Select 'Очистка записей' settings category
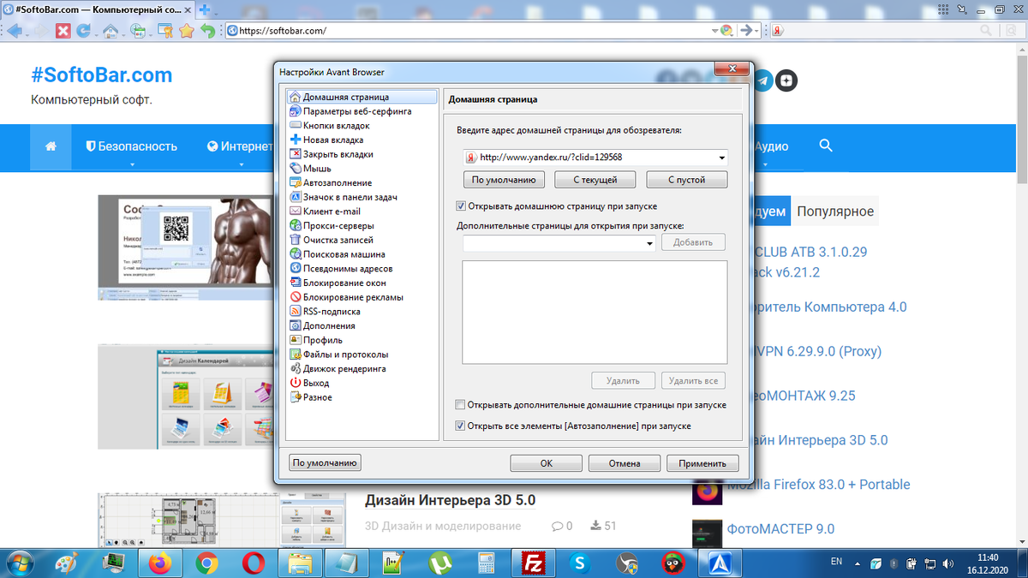Image resolution: width=1028 pixels, height=578 pixels. pyautogui.click(x=338, y=240)
